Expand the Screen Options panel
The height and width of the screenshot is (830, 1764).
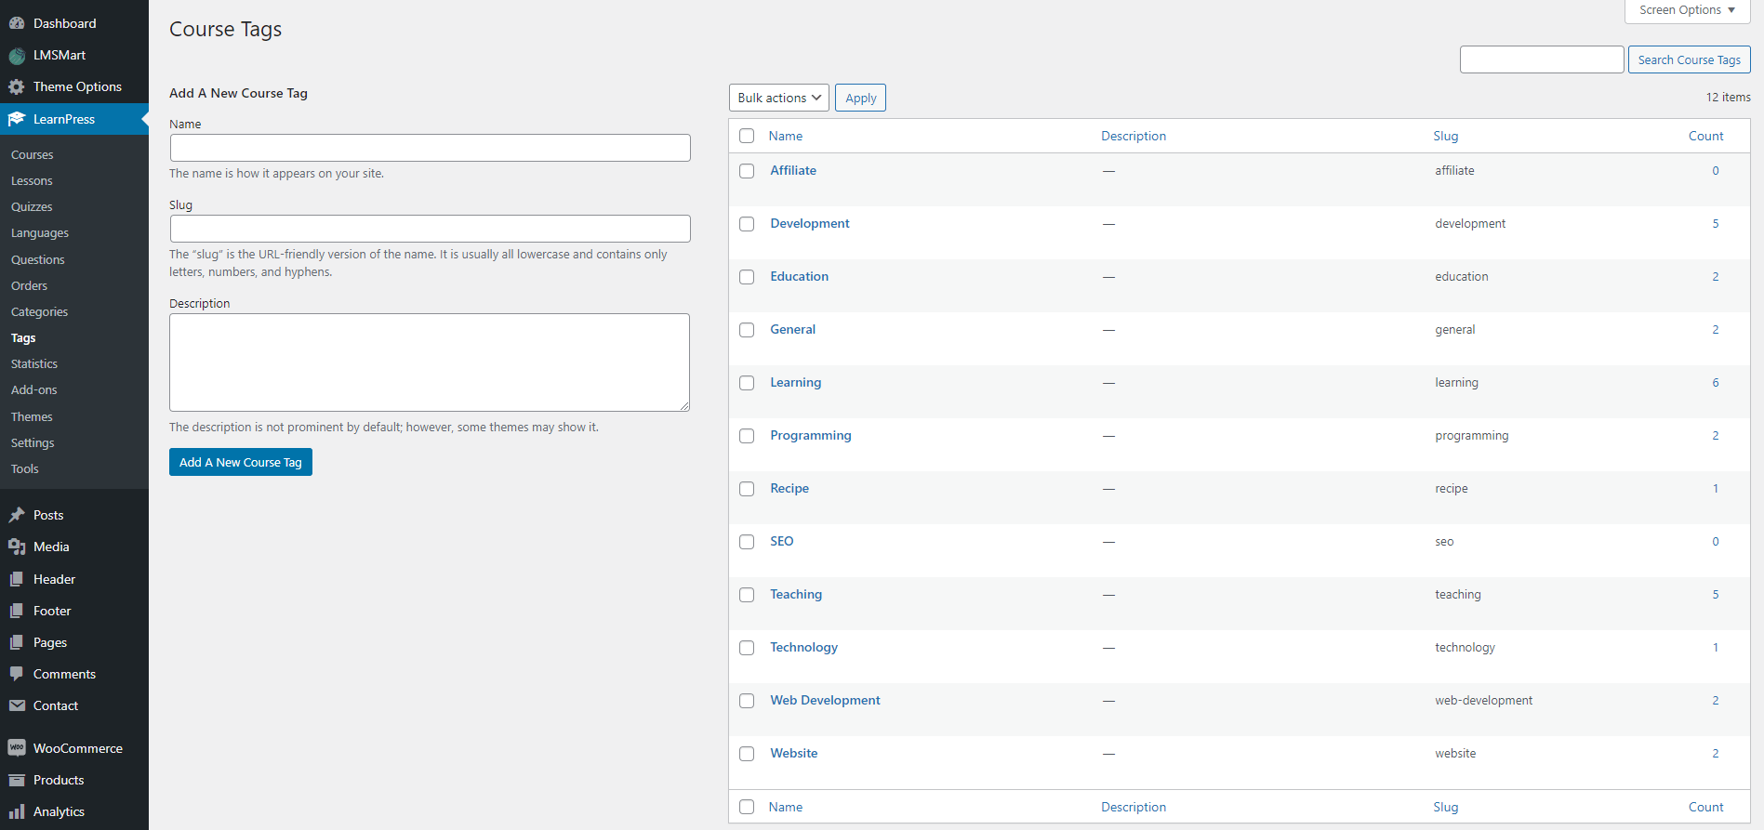click(1687, 10)
